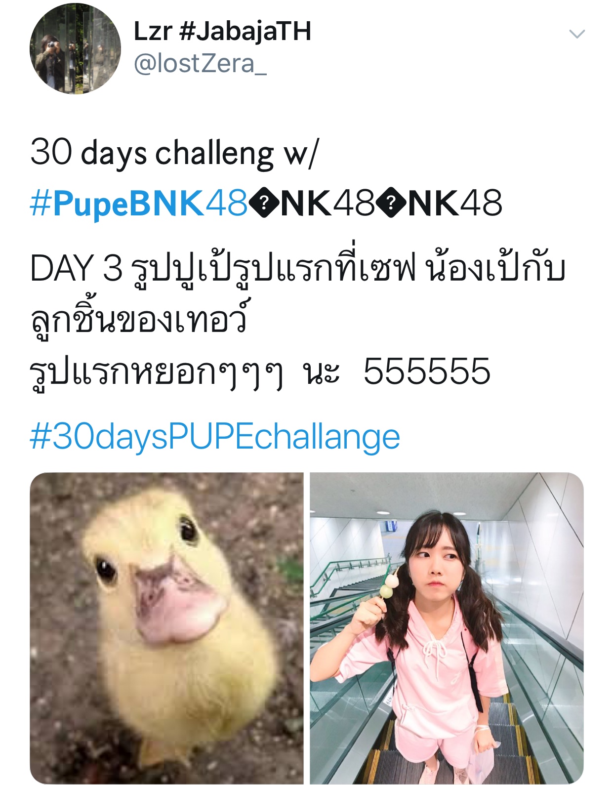This screenshot has width=613, height=785.
Task: Click the 'DAY 3' line of the tweet
Action: 297,269
